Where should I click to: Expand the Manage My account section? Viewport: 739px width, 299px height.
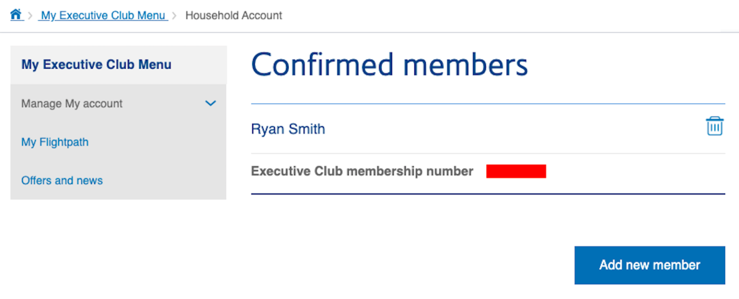72,103
